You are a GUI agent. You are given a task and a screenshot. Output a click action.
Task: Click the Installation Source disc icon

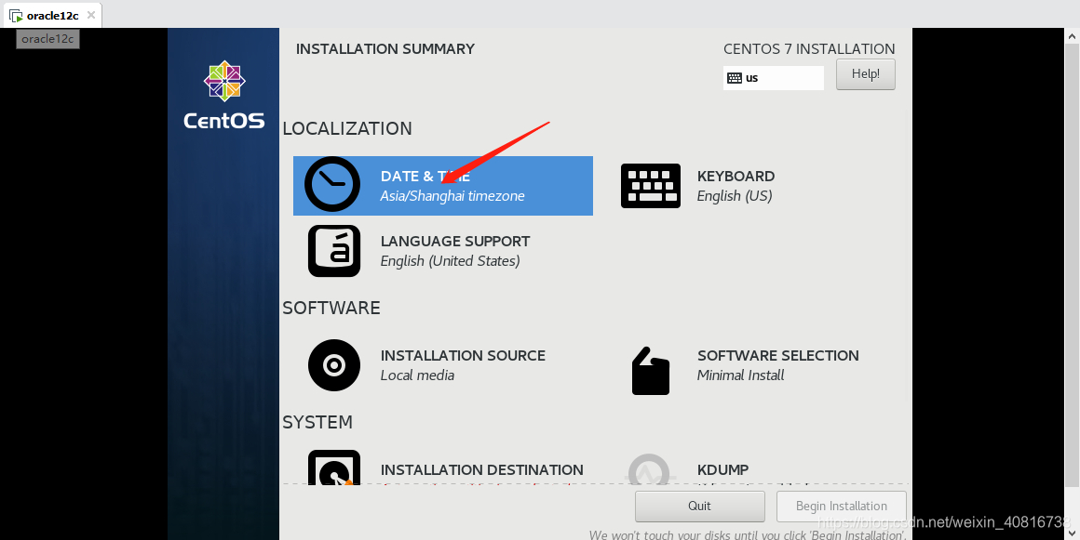334,365
